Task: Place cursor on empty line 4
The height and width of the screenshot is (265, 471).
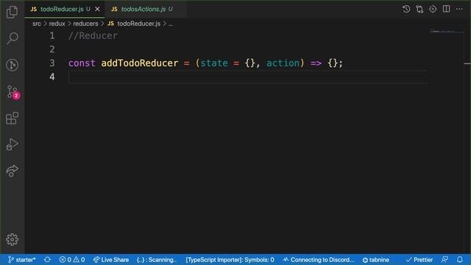Action: pyautogui.click(x=248, y=77)
